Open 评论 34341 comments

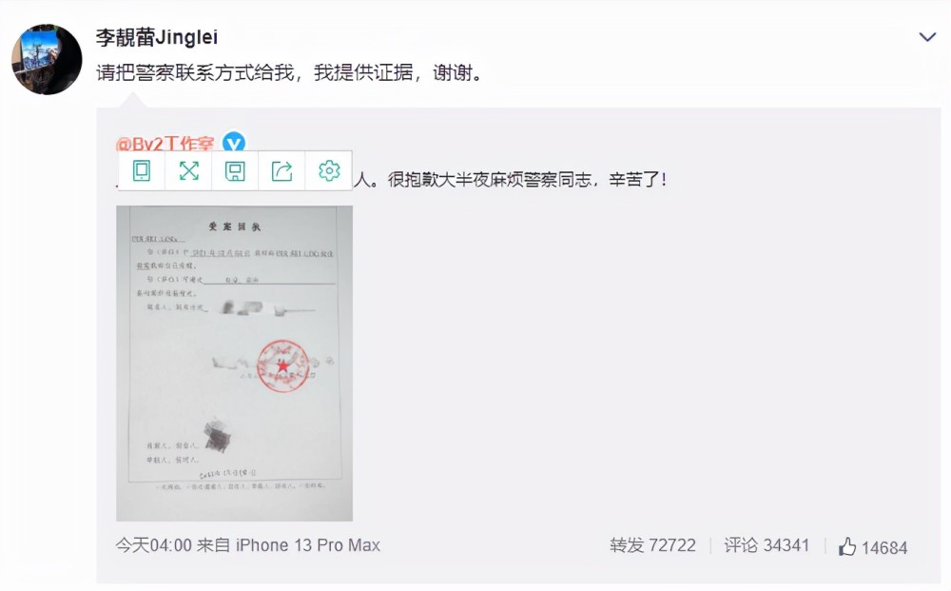(767, 545)
